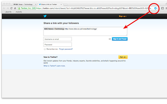Open the home page via house icon

tap(15, 8)
